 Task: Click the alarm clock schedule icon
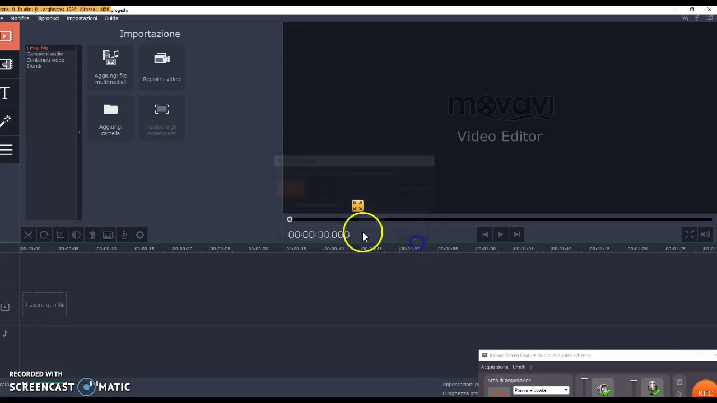point(679,382)
